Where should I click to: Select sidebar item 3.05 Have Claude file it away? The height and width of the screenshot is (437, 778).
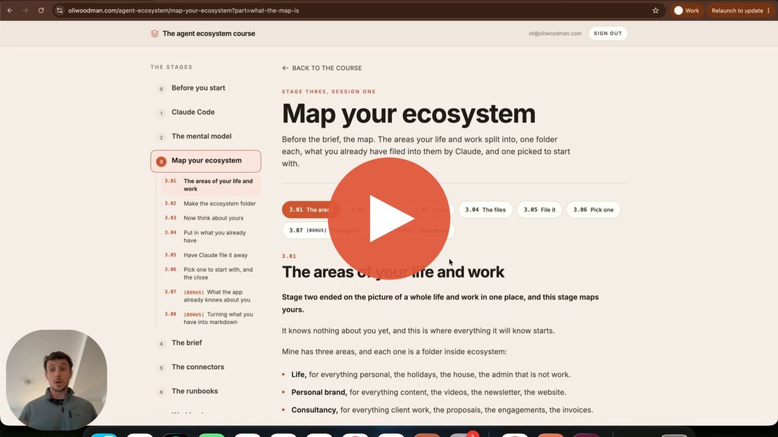[x=210, y=255]
